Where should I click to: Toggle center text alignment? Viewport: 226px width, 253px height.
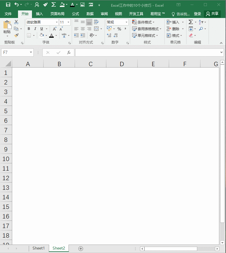click(83, 29)
